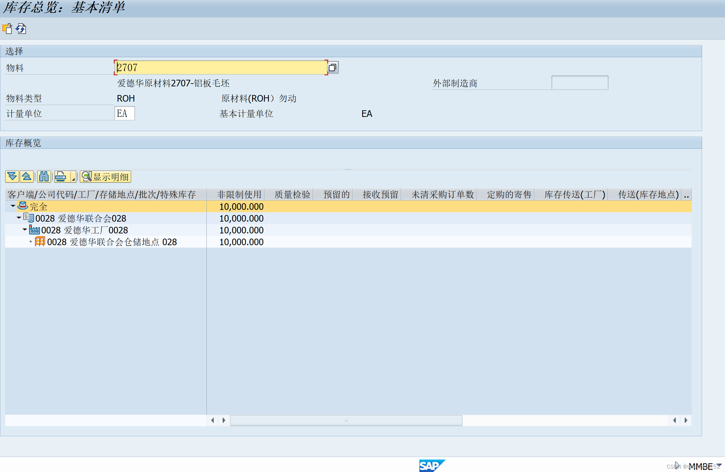Click the 显示明细 button
725x472 pixels.
click(x=106, y=177)
